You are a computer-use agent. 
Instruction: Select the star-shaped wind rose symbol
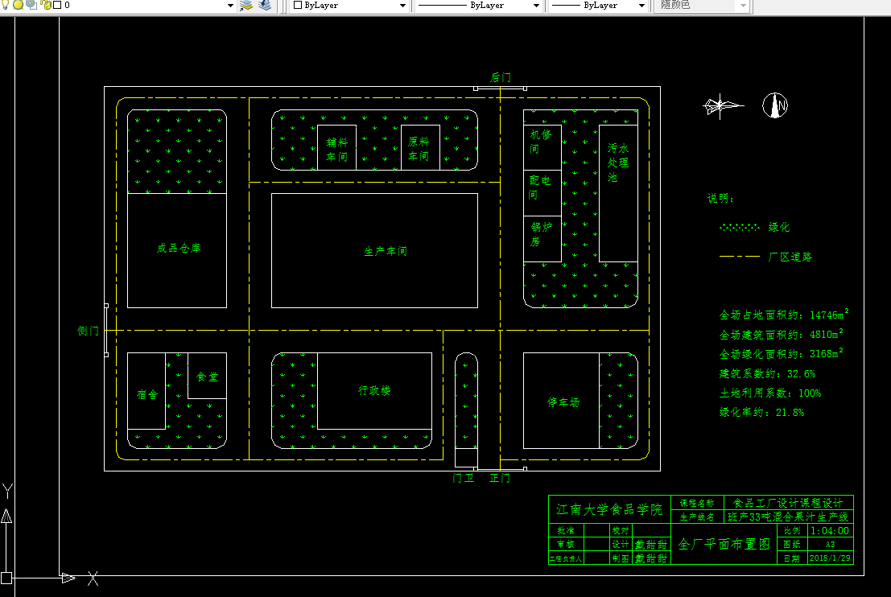(722, 105)
